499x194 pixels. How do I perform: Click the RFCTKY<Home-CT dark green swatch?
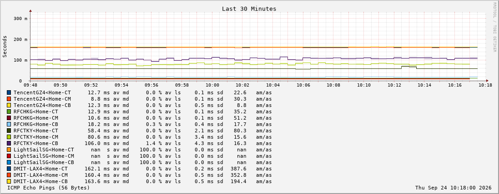pos(9,131)
